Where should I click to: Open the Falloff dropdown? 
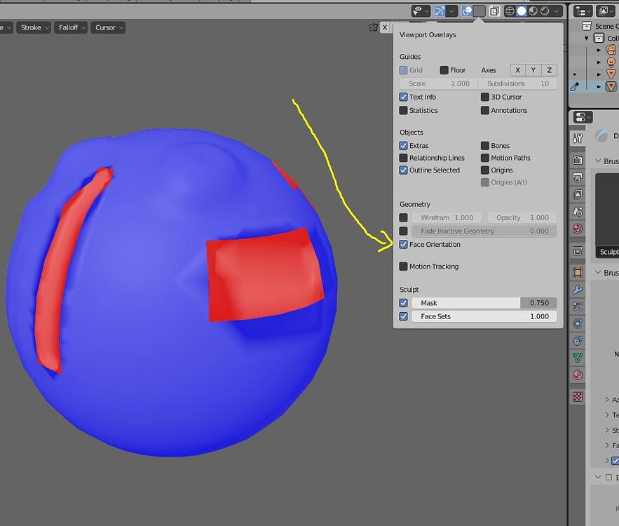[x=71, y=27]
